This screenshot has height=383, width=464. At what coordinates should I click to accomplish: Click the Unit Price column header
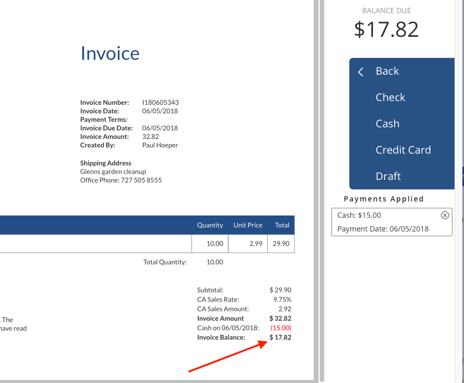click(248, 225)
